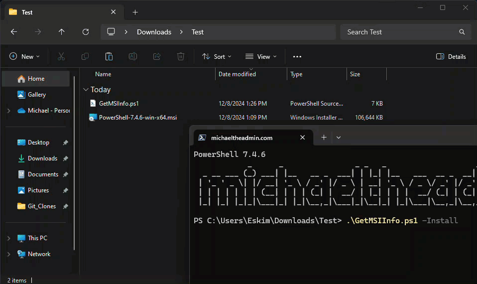Open Gallery in navigation pane
The width and height of the screenshot is (477, 284).
click(x=36, y=95)
